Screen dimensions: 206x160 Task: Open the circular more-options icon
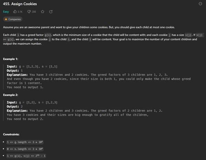point(201,4)
